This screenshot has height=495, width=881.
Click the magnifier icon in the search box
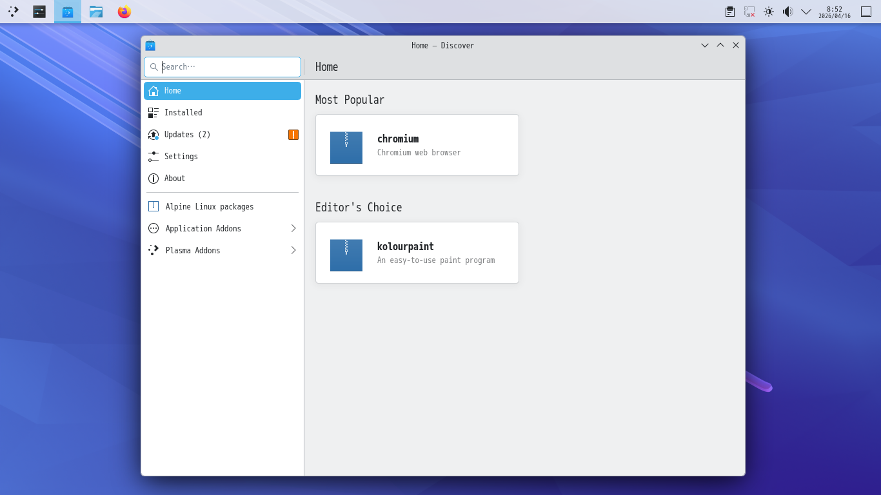(154, 67)
